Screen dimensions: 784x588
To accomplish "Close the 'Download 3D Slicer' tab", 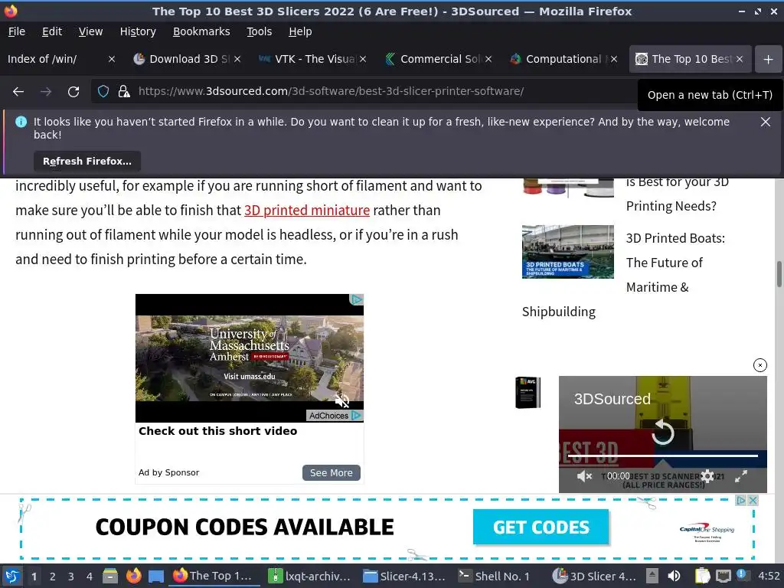I will [237, 59].
